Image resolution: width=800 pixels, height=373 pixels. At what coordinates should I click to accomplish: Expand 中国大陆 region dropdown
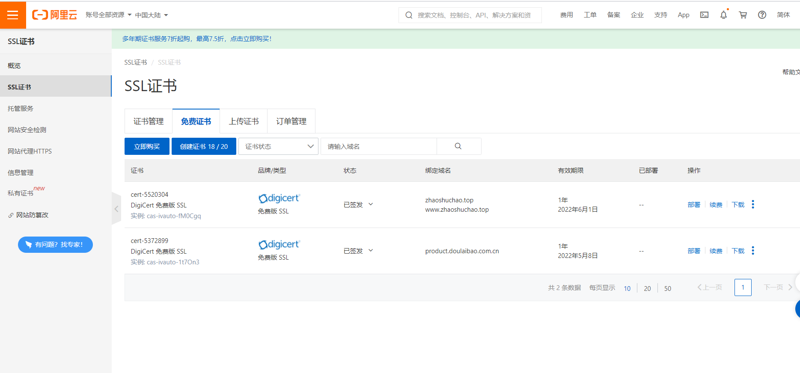tap(152, 15)
